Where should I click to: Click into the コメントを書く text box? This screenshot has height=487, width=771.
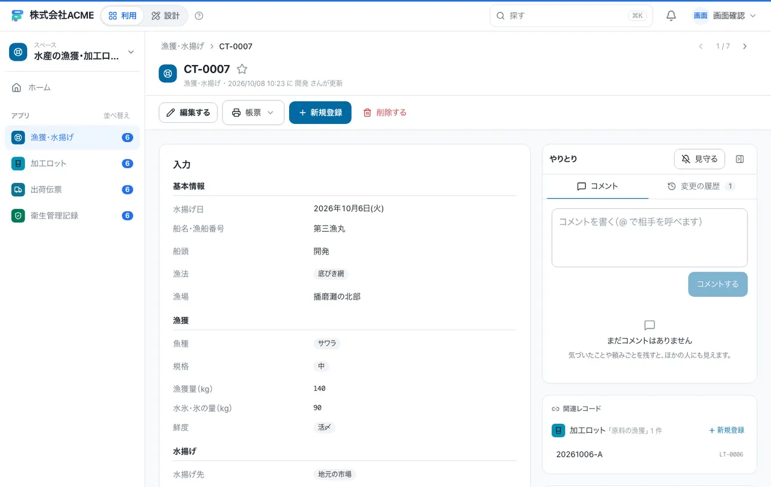[x=649, y=238]
